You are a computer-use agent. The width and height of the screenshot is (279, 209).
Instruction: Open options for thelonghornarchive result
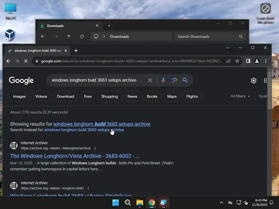[x=95, y=148]
